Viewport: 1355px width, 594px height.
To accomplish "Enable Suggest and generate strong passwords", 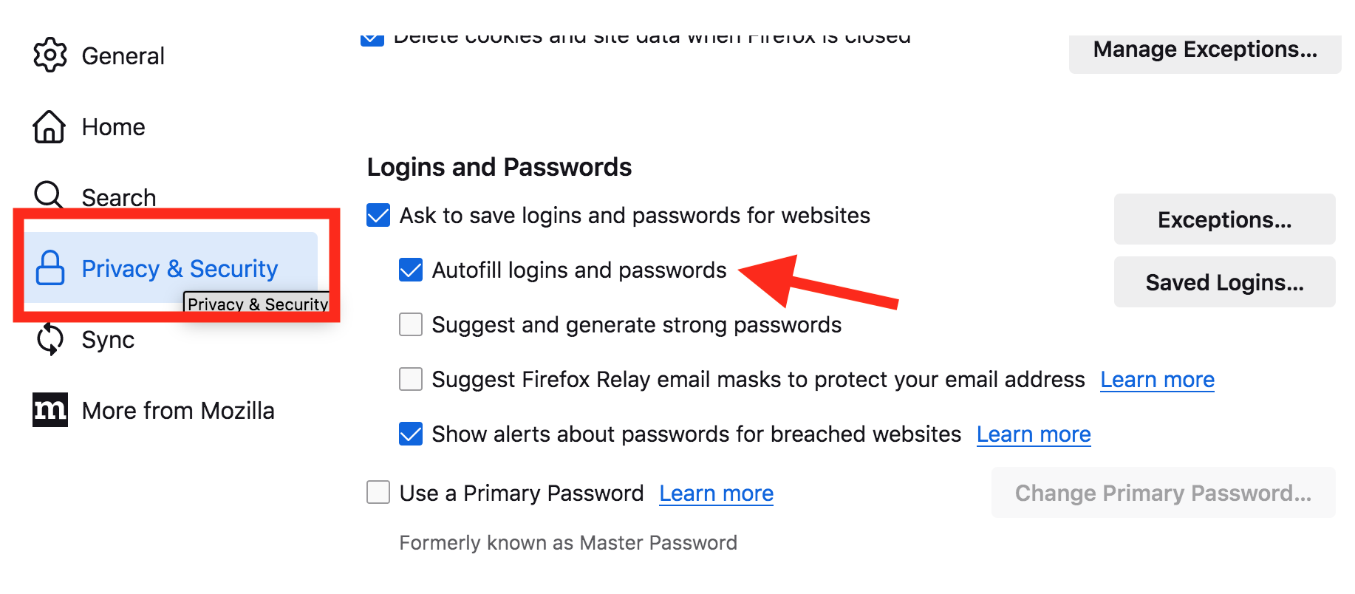I will (x=411, y=324).
